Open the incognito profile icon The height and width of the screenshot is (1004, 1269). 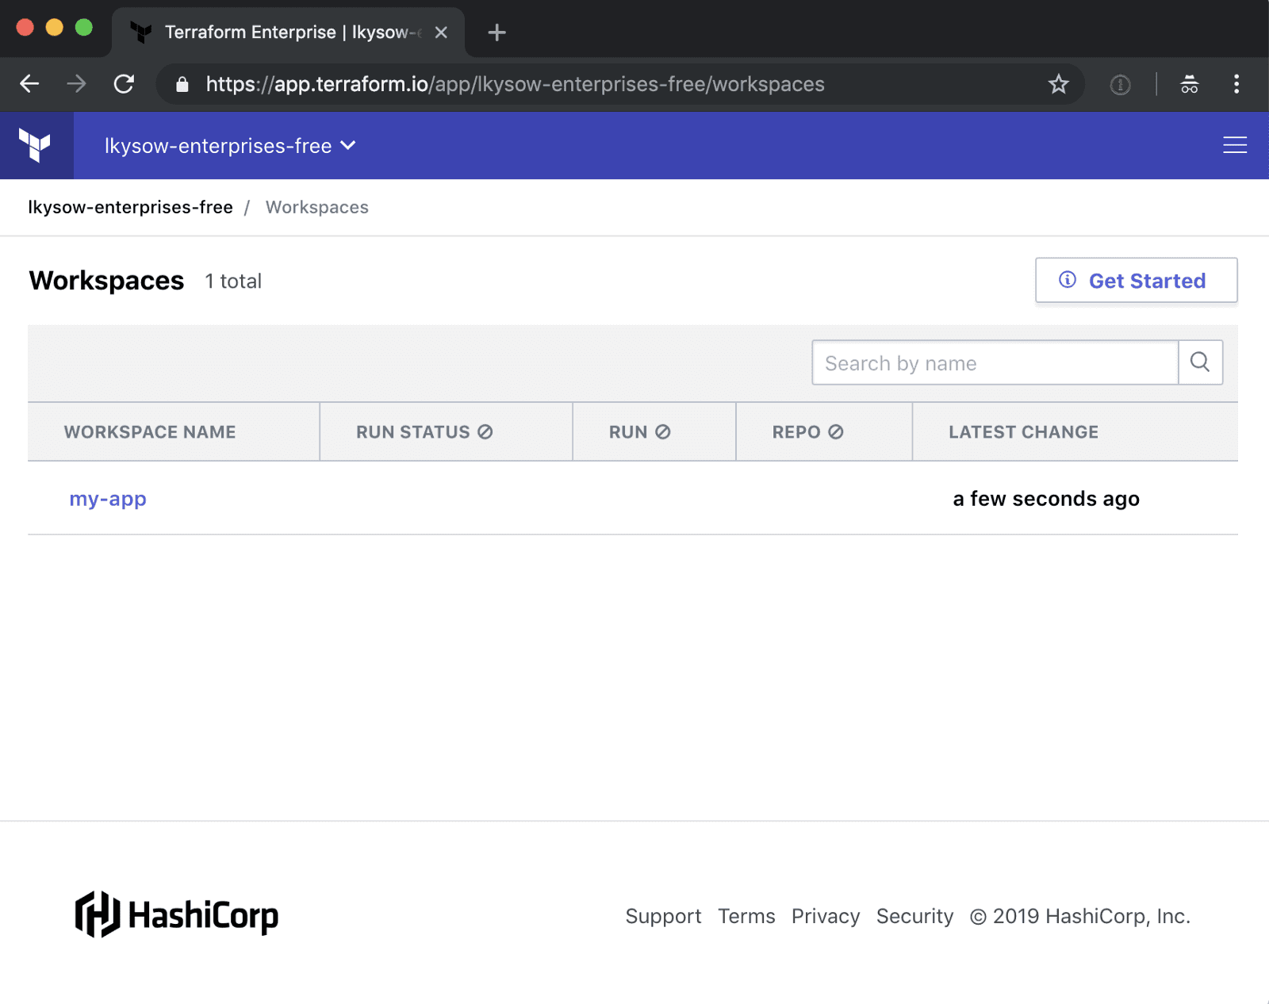tap(1189, 84)
